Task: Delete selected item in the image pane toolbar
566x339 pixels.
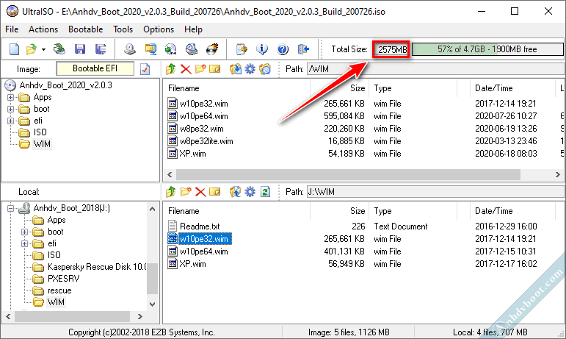Action: pyautogui.click(x=186, y=68)
